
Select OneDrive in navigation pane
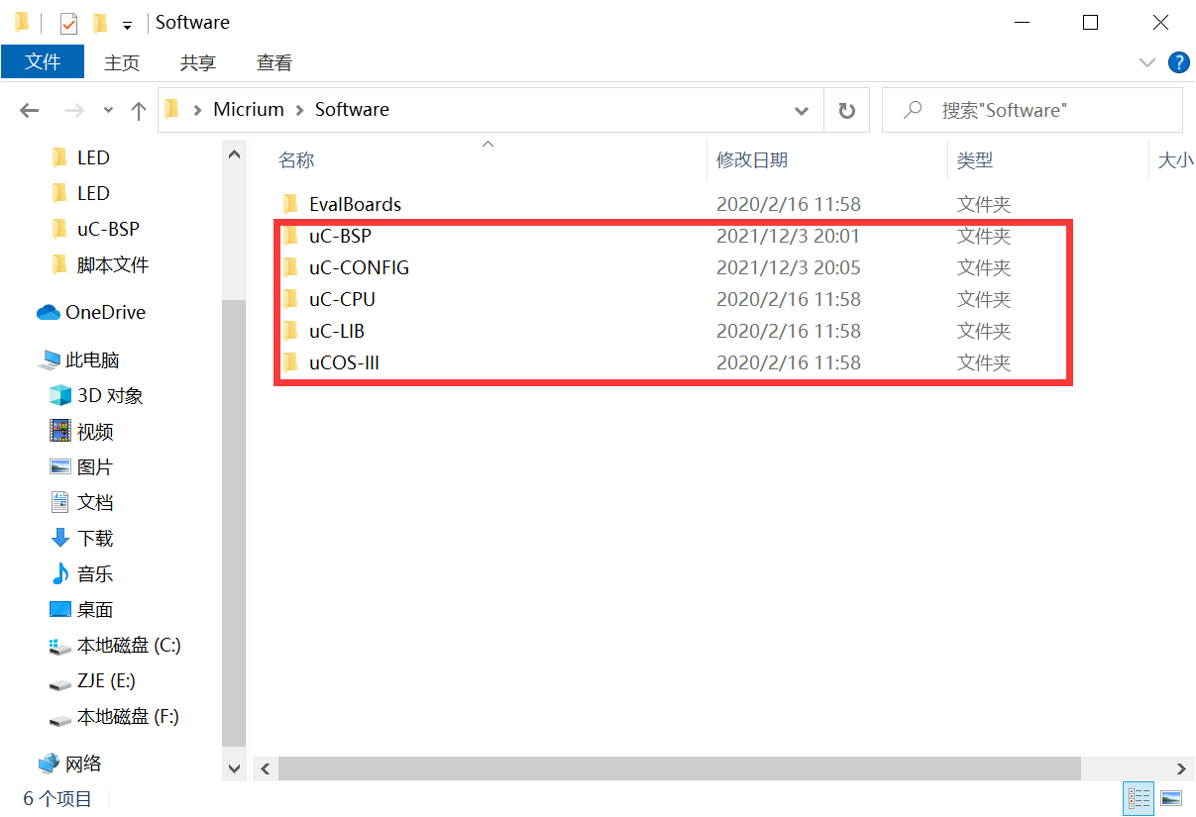[105, 312]
